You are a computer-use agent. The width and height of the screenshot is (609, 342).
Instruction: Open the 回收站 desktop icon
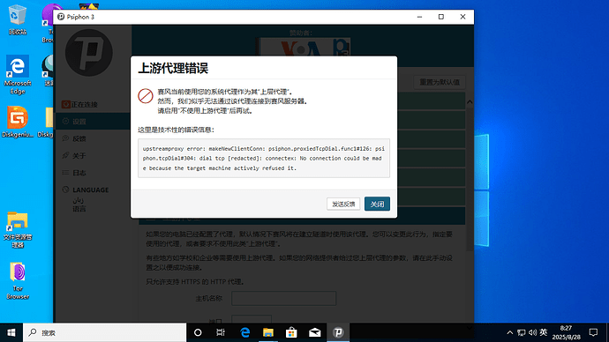click(18, 19)
